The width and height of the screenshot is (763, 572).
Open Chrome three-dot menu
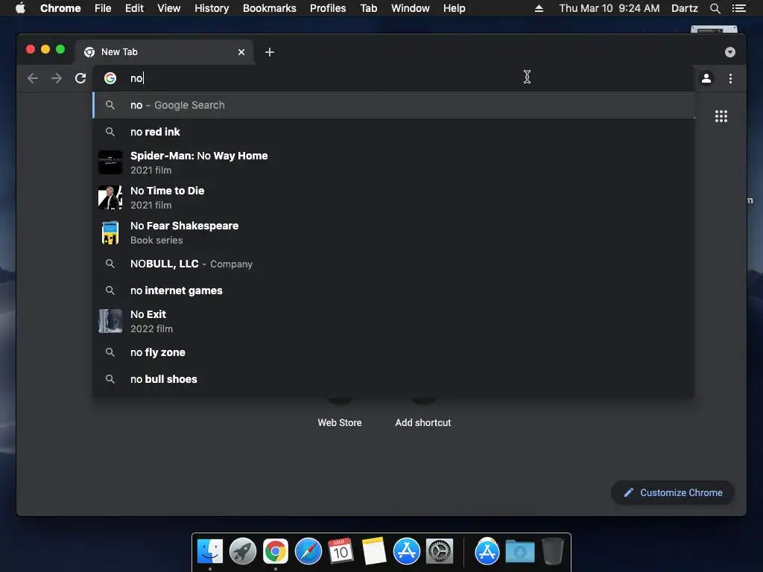click(730, 78)
